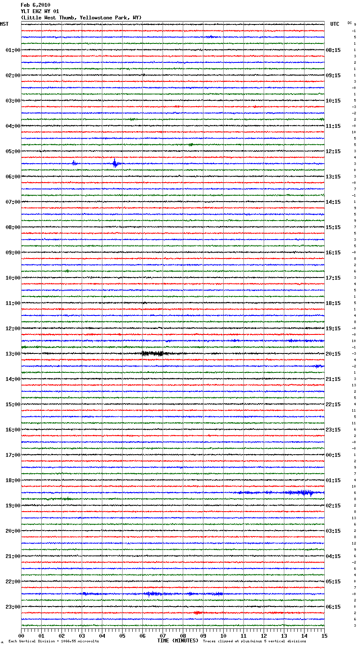
Task: Click the '05:00' MST hour label
Action: point(13,151)
